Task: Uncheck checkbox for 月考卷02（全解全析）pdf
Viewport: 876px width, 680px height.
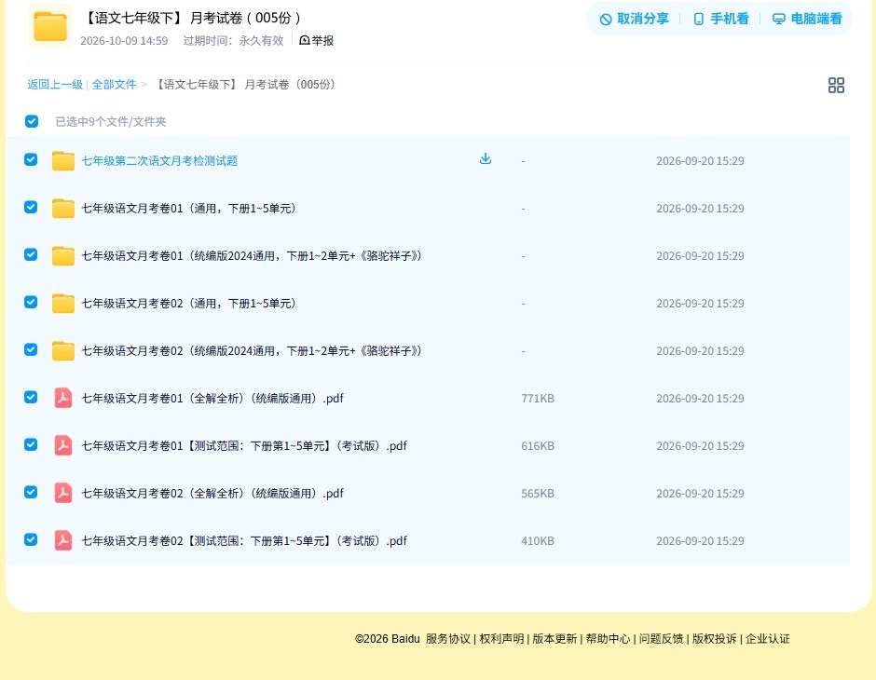Action: 31,492
